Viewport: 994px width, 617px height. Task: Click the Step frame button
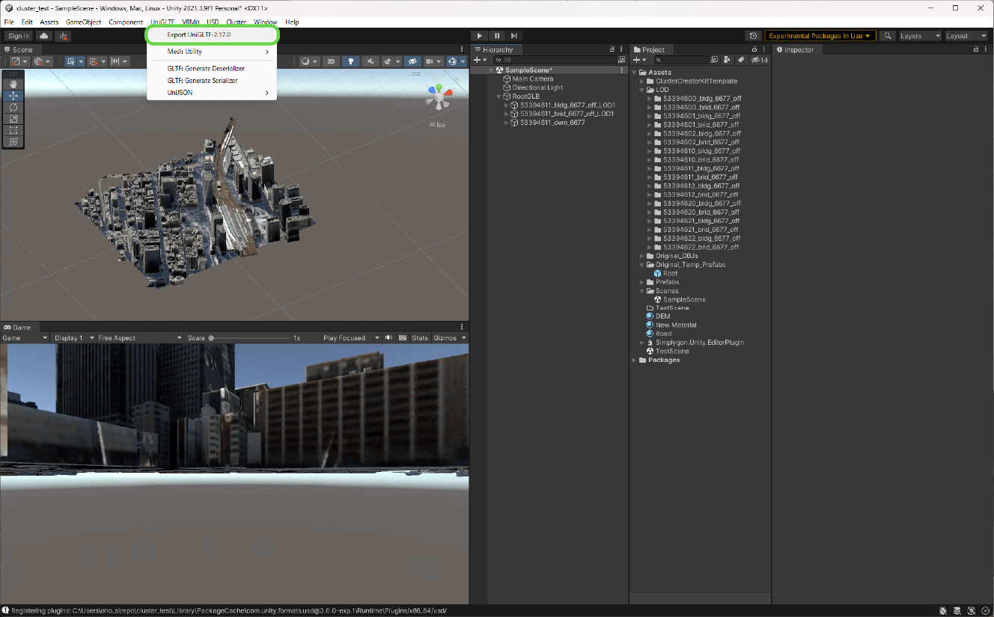click(514, 36)
